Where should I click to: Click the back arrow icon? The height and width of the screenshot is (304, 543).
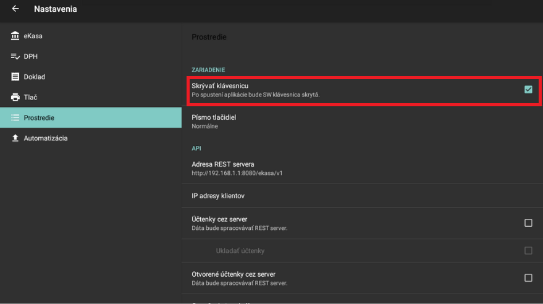pyautogui.click(x=15, y=9)
